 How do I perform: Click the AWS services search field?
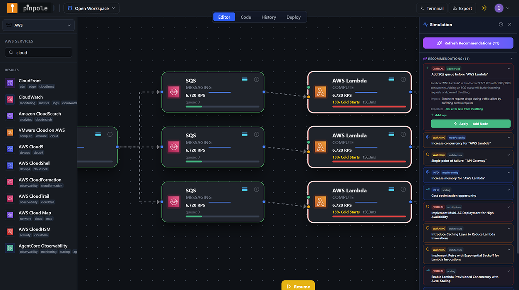click(x=38, y=53)
